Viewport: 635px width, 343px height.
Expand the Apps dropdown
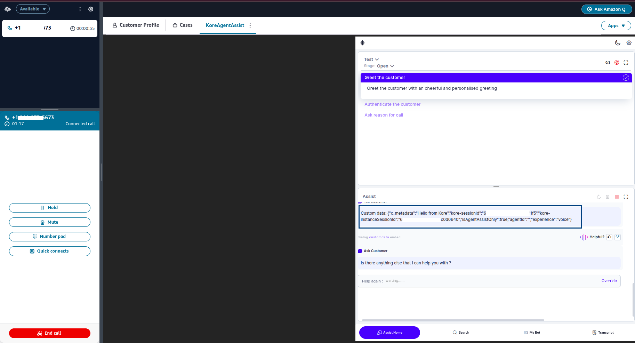(616, 26)
